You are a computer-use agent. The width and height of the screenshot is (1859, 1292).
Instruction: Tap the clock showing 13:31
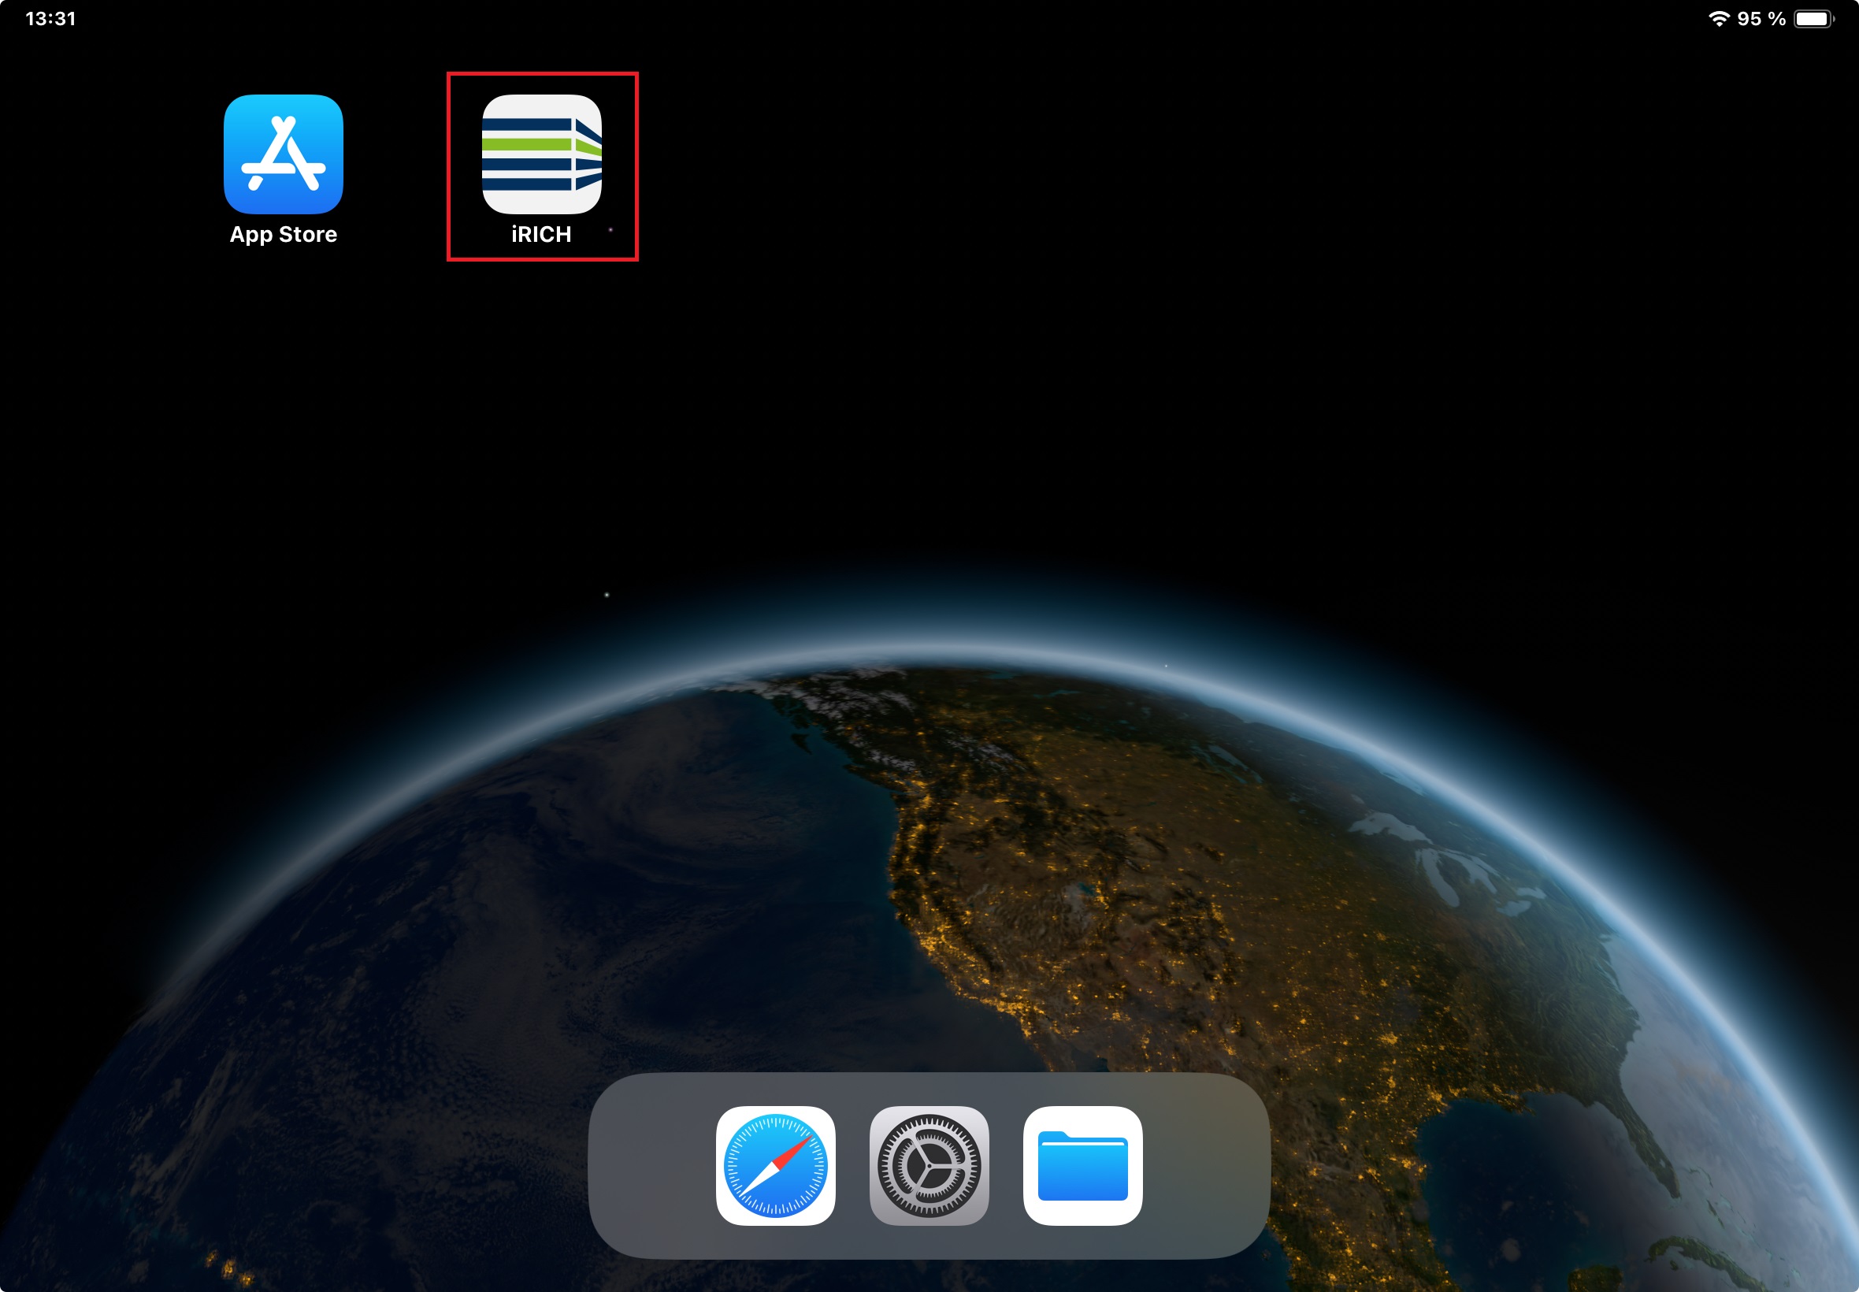pyautogui.click(x=52, y=18)
